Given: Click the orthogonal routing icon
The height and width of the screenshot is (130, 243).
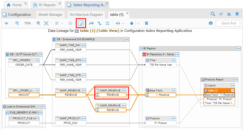Looking at the screenshot, I should 99,23.
